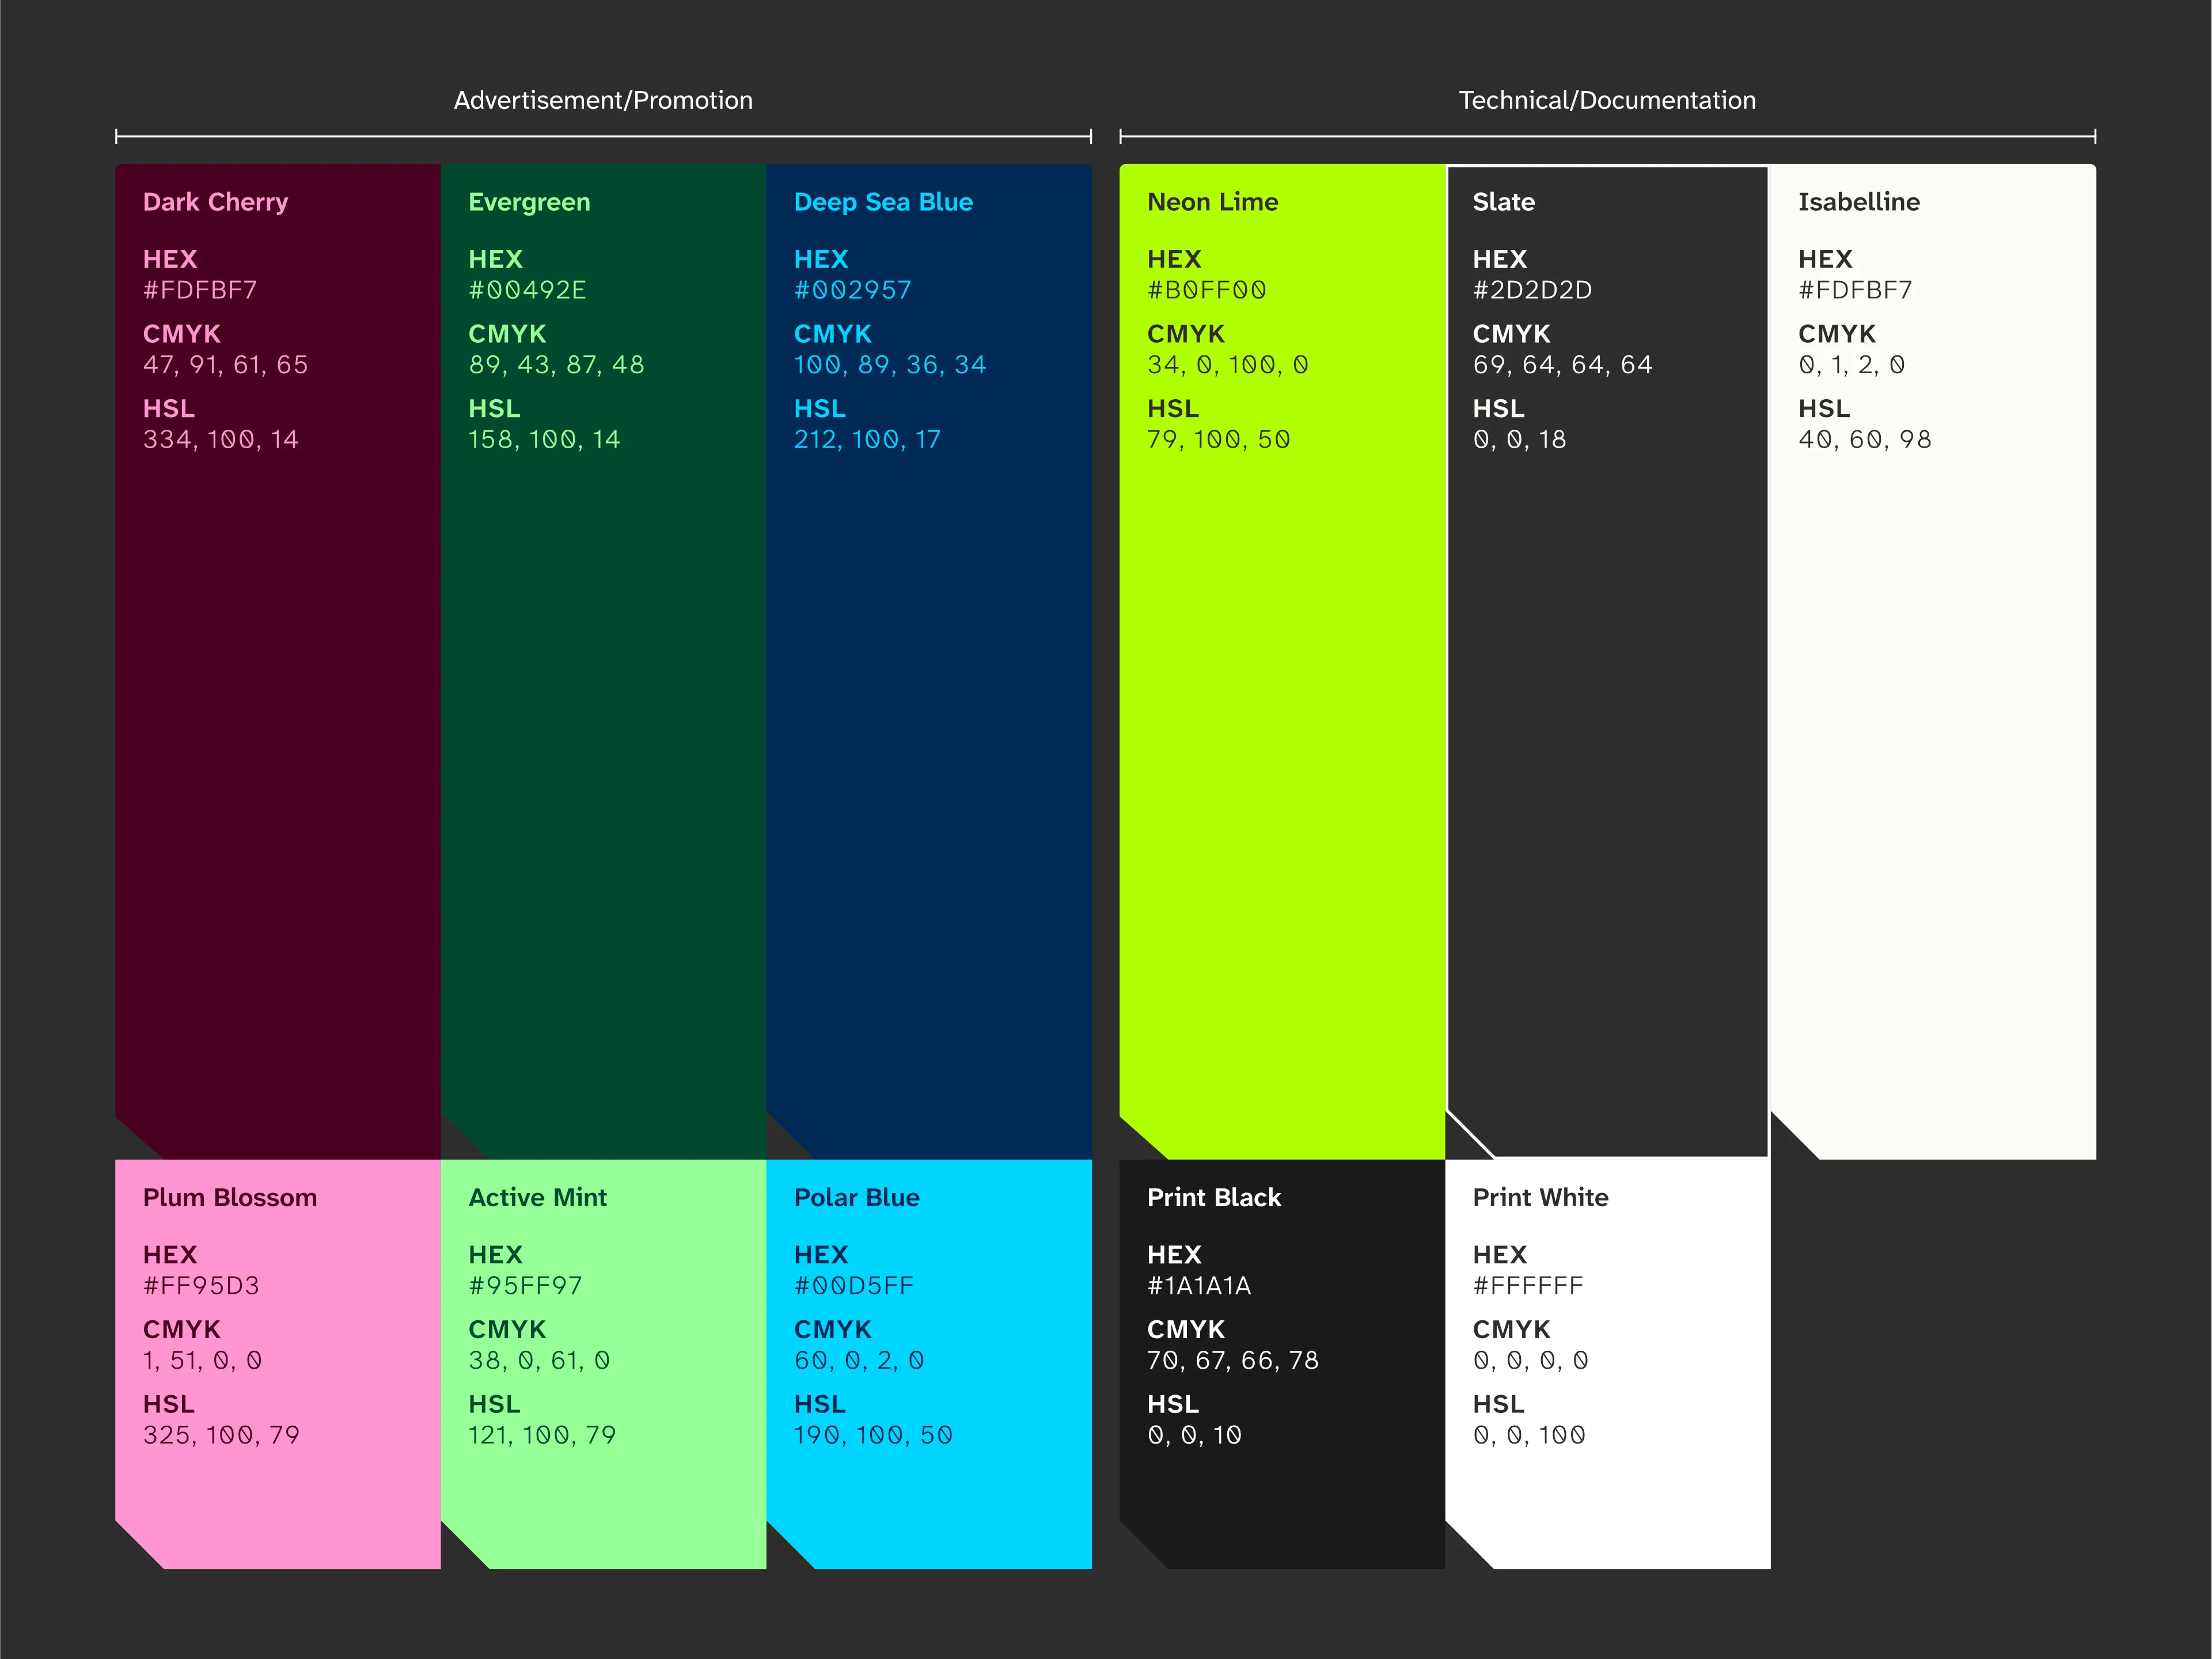Image resolution: width=2212 pixels, height=1659 pixels.
Task: Click the Deep Sea Blue swatch title
Action: point(883,202)
